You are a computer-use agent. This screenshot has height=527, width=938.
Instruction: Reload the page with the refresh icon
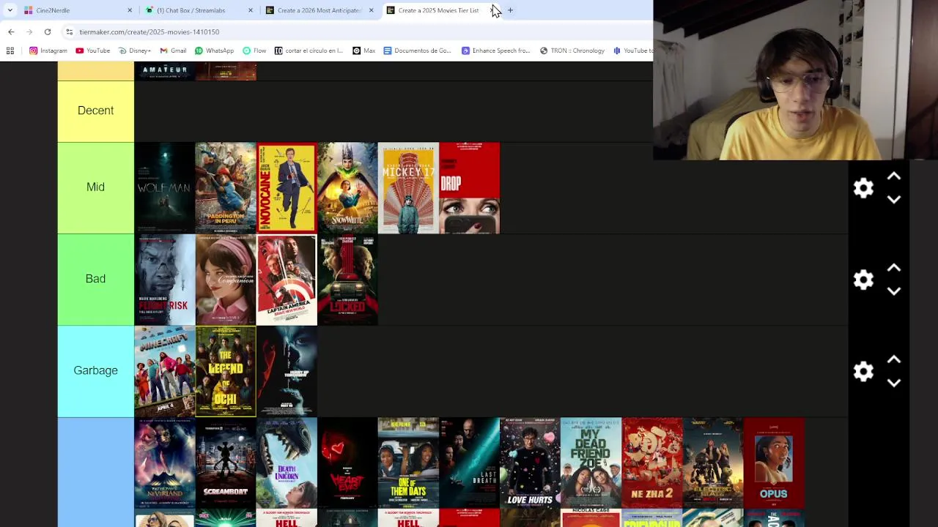coord(48,32)
